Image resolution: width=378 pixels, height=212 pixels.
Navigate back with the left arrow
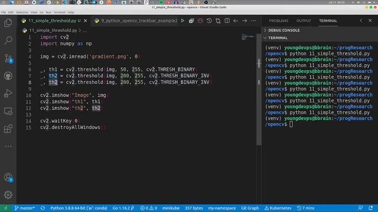[236, 21]
